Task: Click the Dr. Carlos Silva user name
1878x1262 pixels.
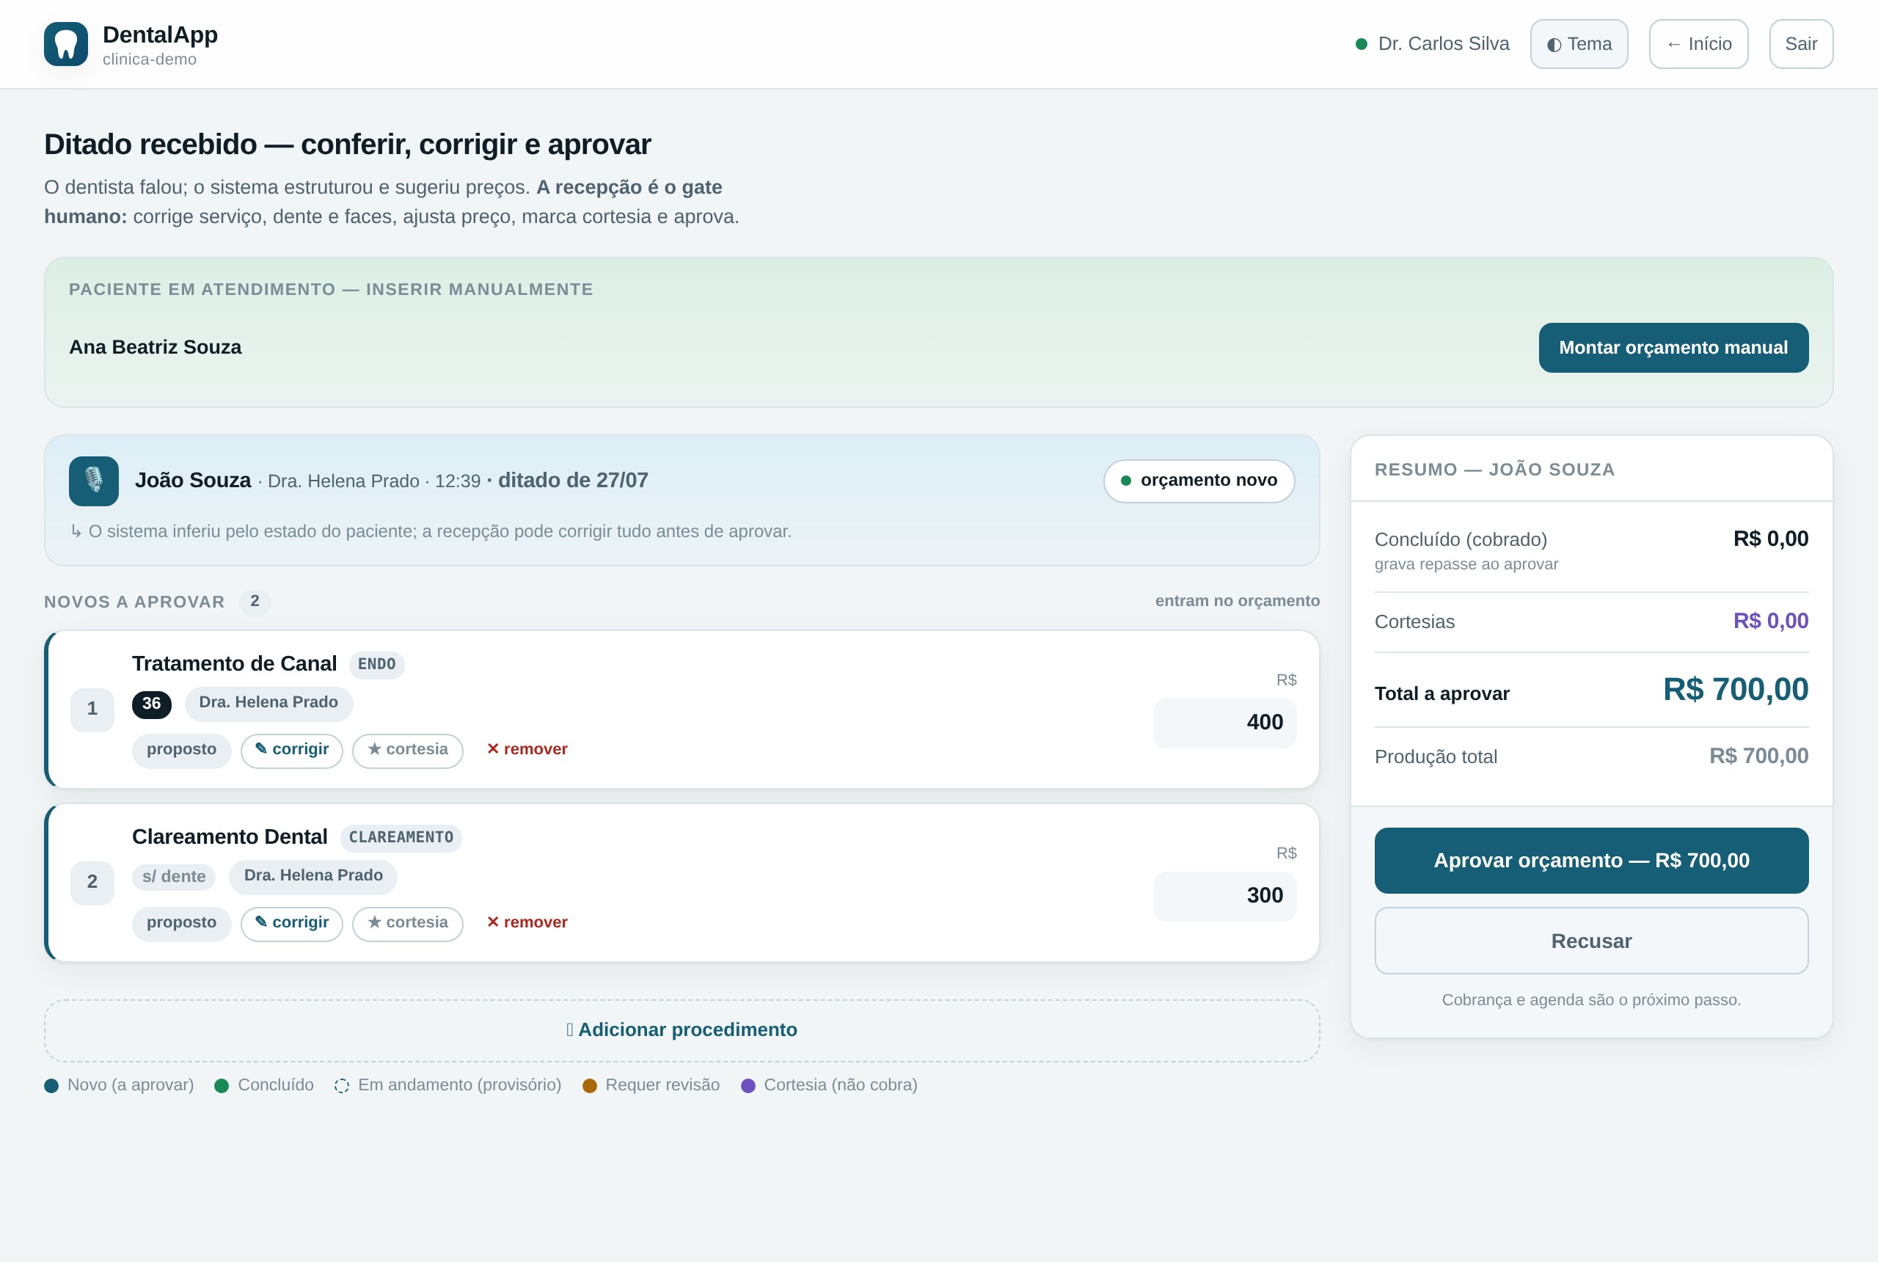Action: tap(1444, 44)
